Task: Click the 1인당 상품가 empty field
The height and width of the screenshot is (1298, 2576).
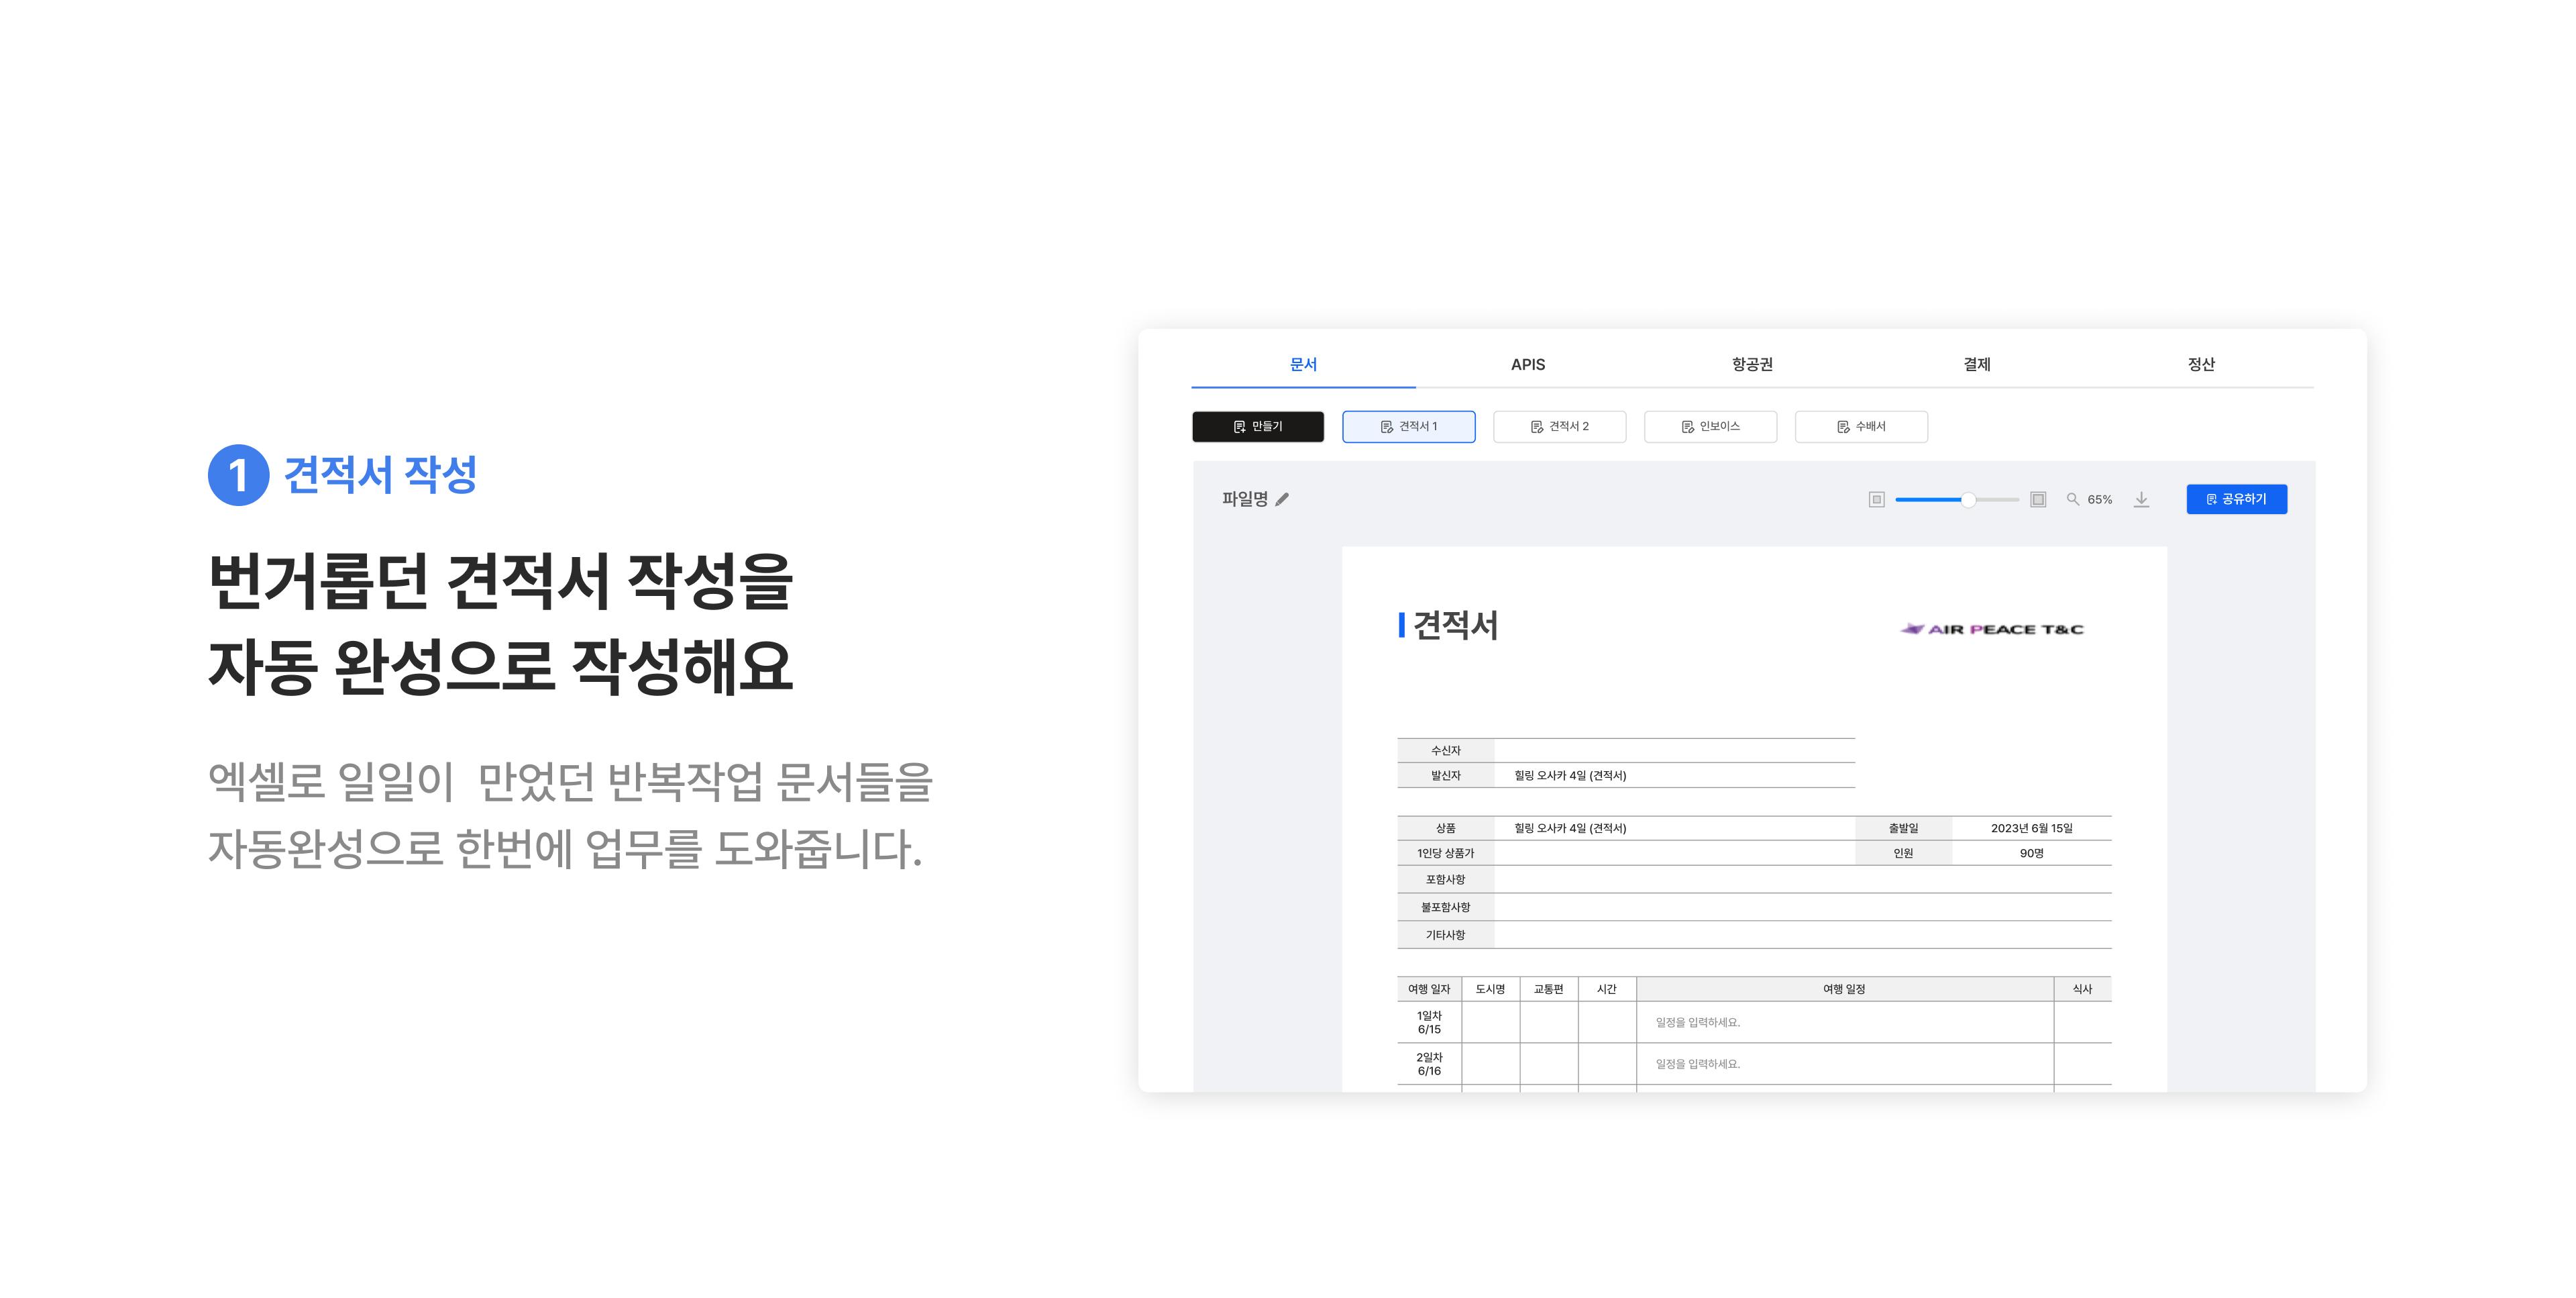Action: (1673, 854)
